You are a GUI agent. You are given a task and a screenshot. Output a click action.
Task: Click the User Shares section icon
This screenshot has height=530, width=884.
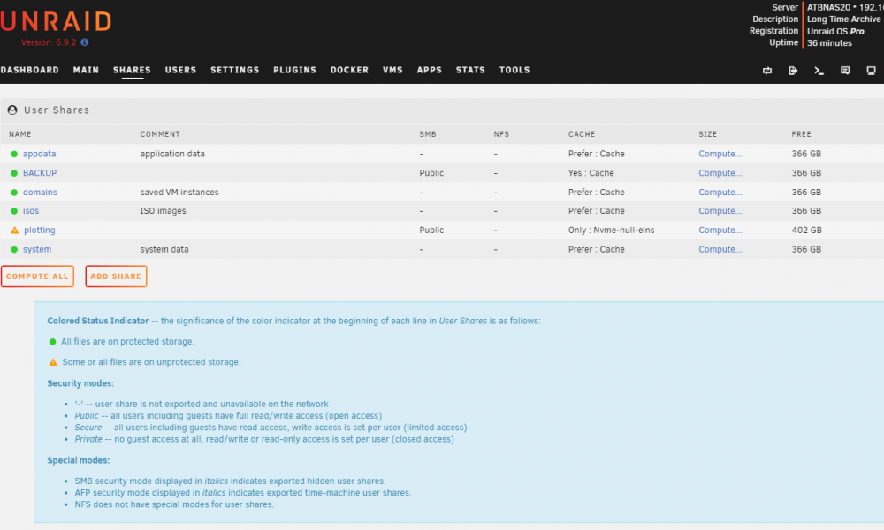point(12,110)
